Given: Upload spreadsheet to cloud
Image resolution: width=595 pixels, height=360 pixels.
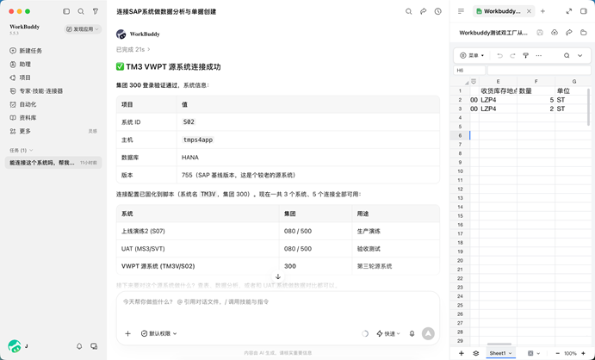Looking at the screenshot, I should coord(555,33).
